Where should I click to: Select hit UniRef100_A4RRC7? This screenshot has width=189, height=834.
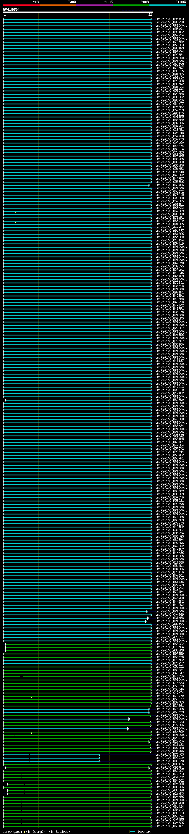point(169,227)
